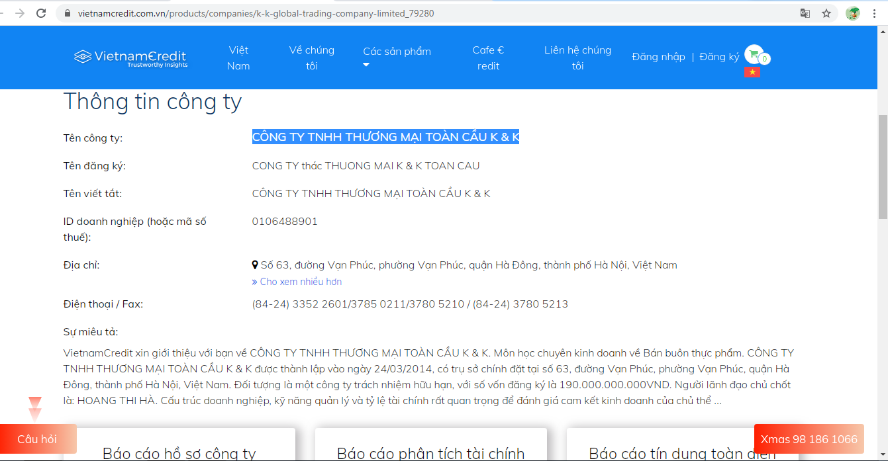Click the browser forward arrow
This screenshot has height=461, width=888.
pos(20,13)
